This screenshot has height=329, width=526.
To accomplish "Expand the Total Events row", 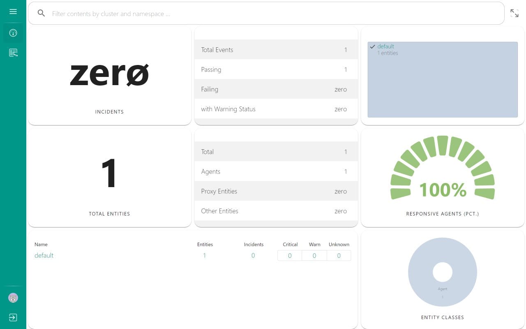I will pyautogui.click(x=276, y=50).
